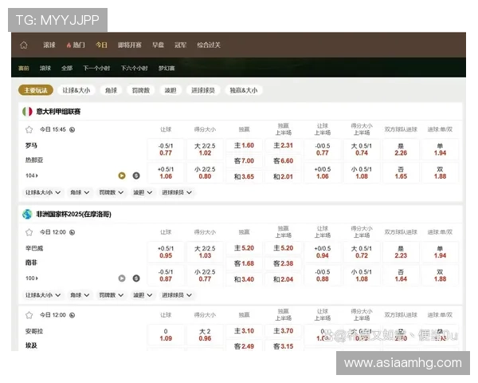
Task: Open the 热门 tab with fire icon
Action: [76, 45]
